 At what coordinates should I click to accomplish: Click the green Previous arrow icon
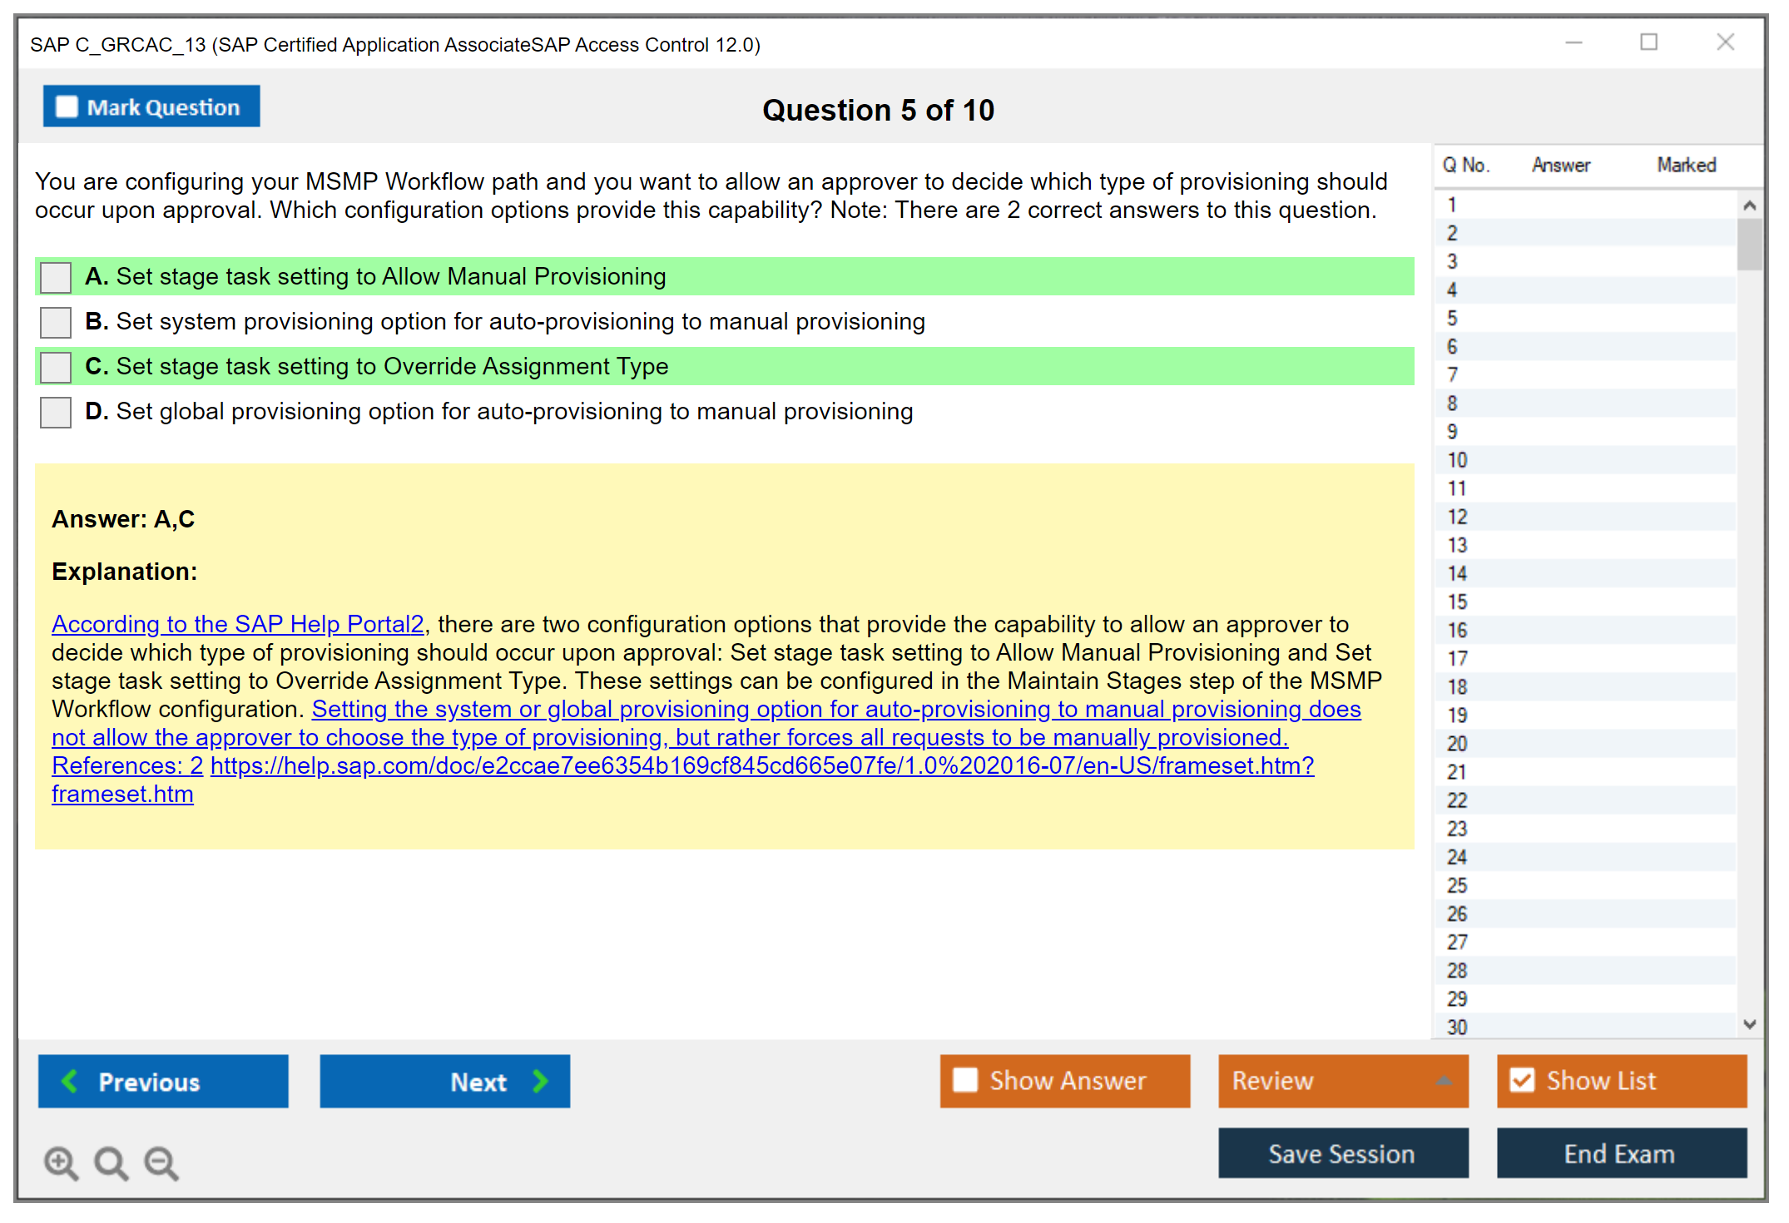tap(71, 1082)
